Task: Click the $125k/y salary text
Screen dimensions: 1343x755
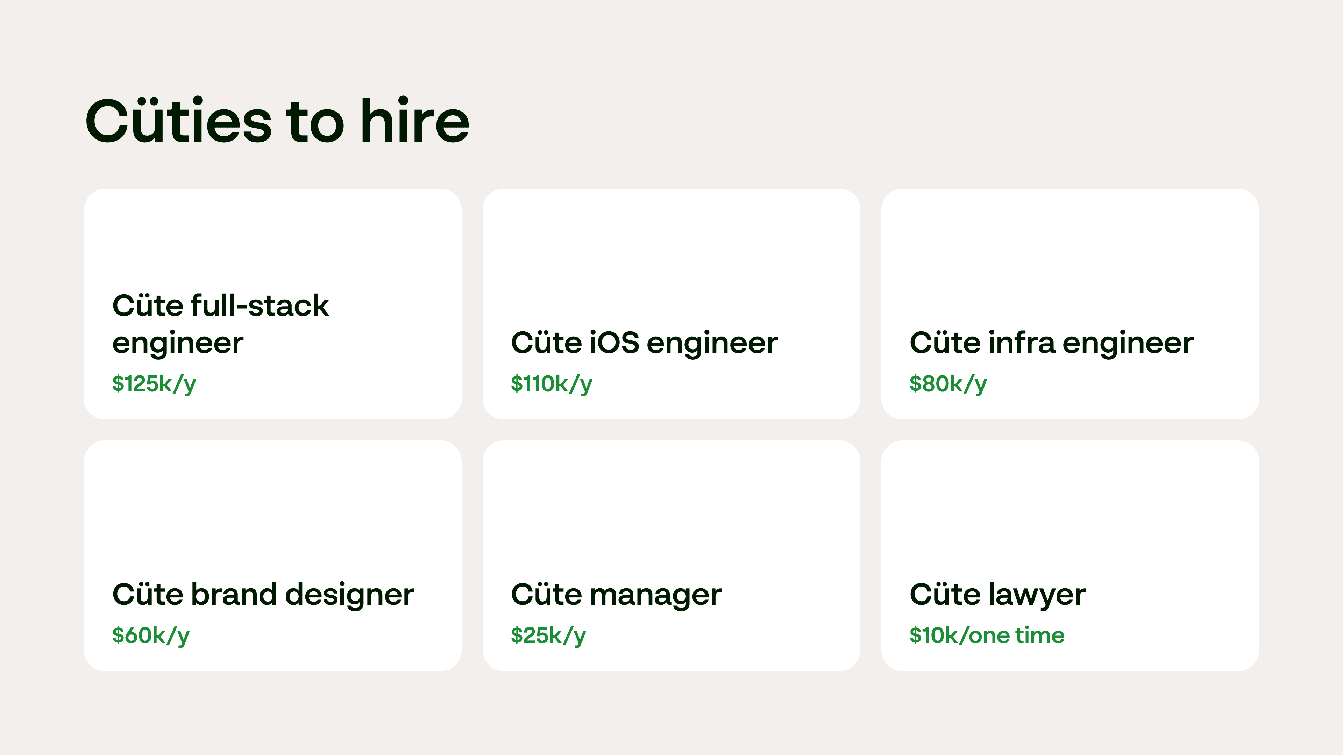Action: (154, 384)
